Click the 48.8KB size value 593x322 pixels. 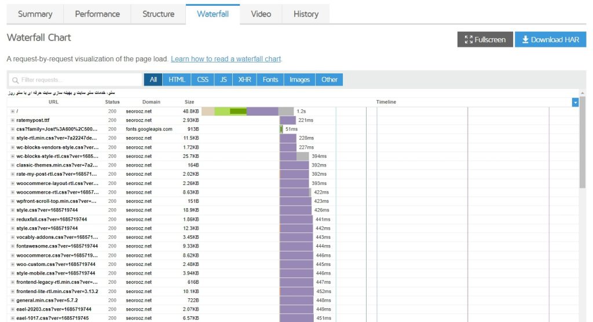(191, 112)
